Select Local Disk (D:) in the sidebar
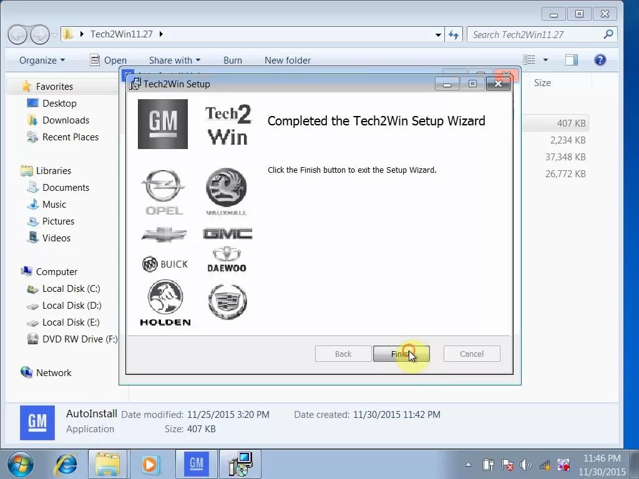The image size is (639, 479). pos(72,306)
